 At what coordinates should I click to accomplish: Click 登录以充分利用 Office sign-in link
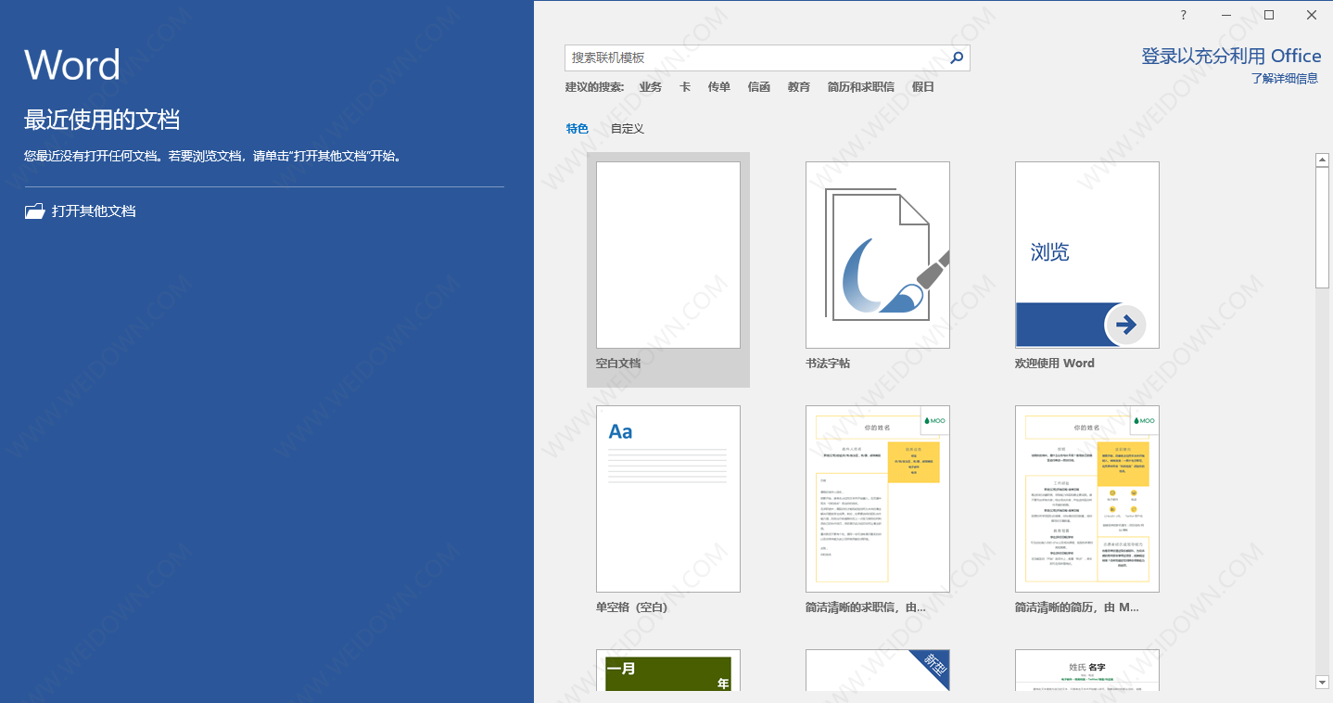point(1231,56)
